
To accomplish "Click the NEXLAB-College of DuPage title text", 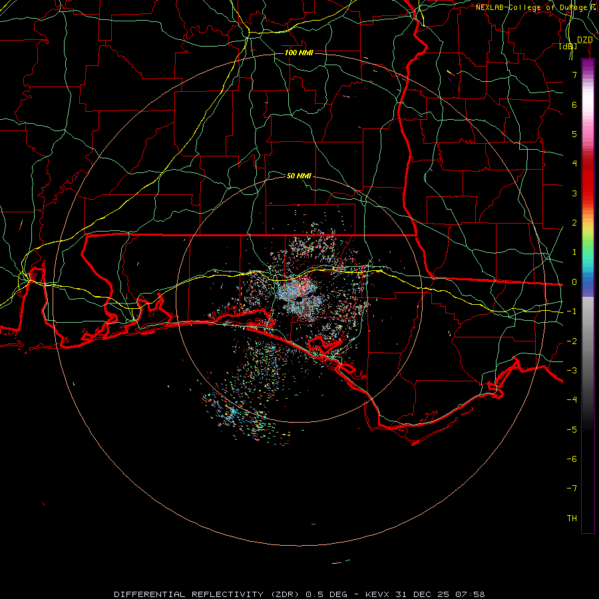I will pos(536,7).
